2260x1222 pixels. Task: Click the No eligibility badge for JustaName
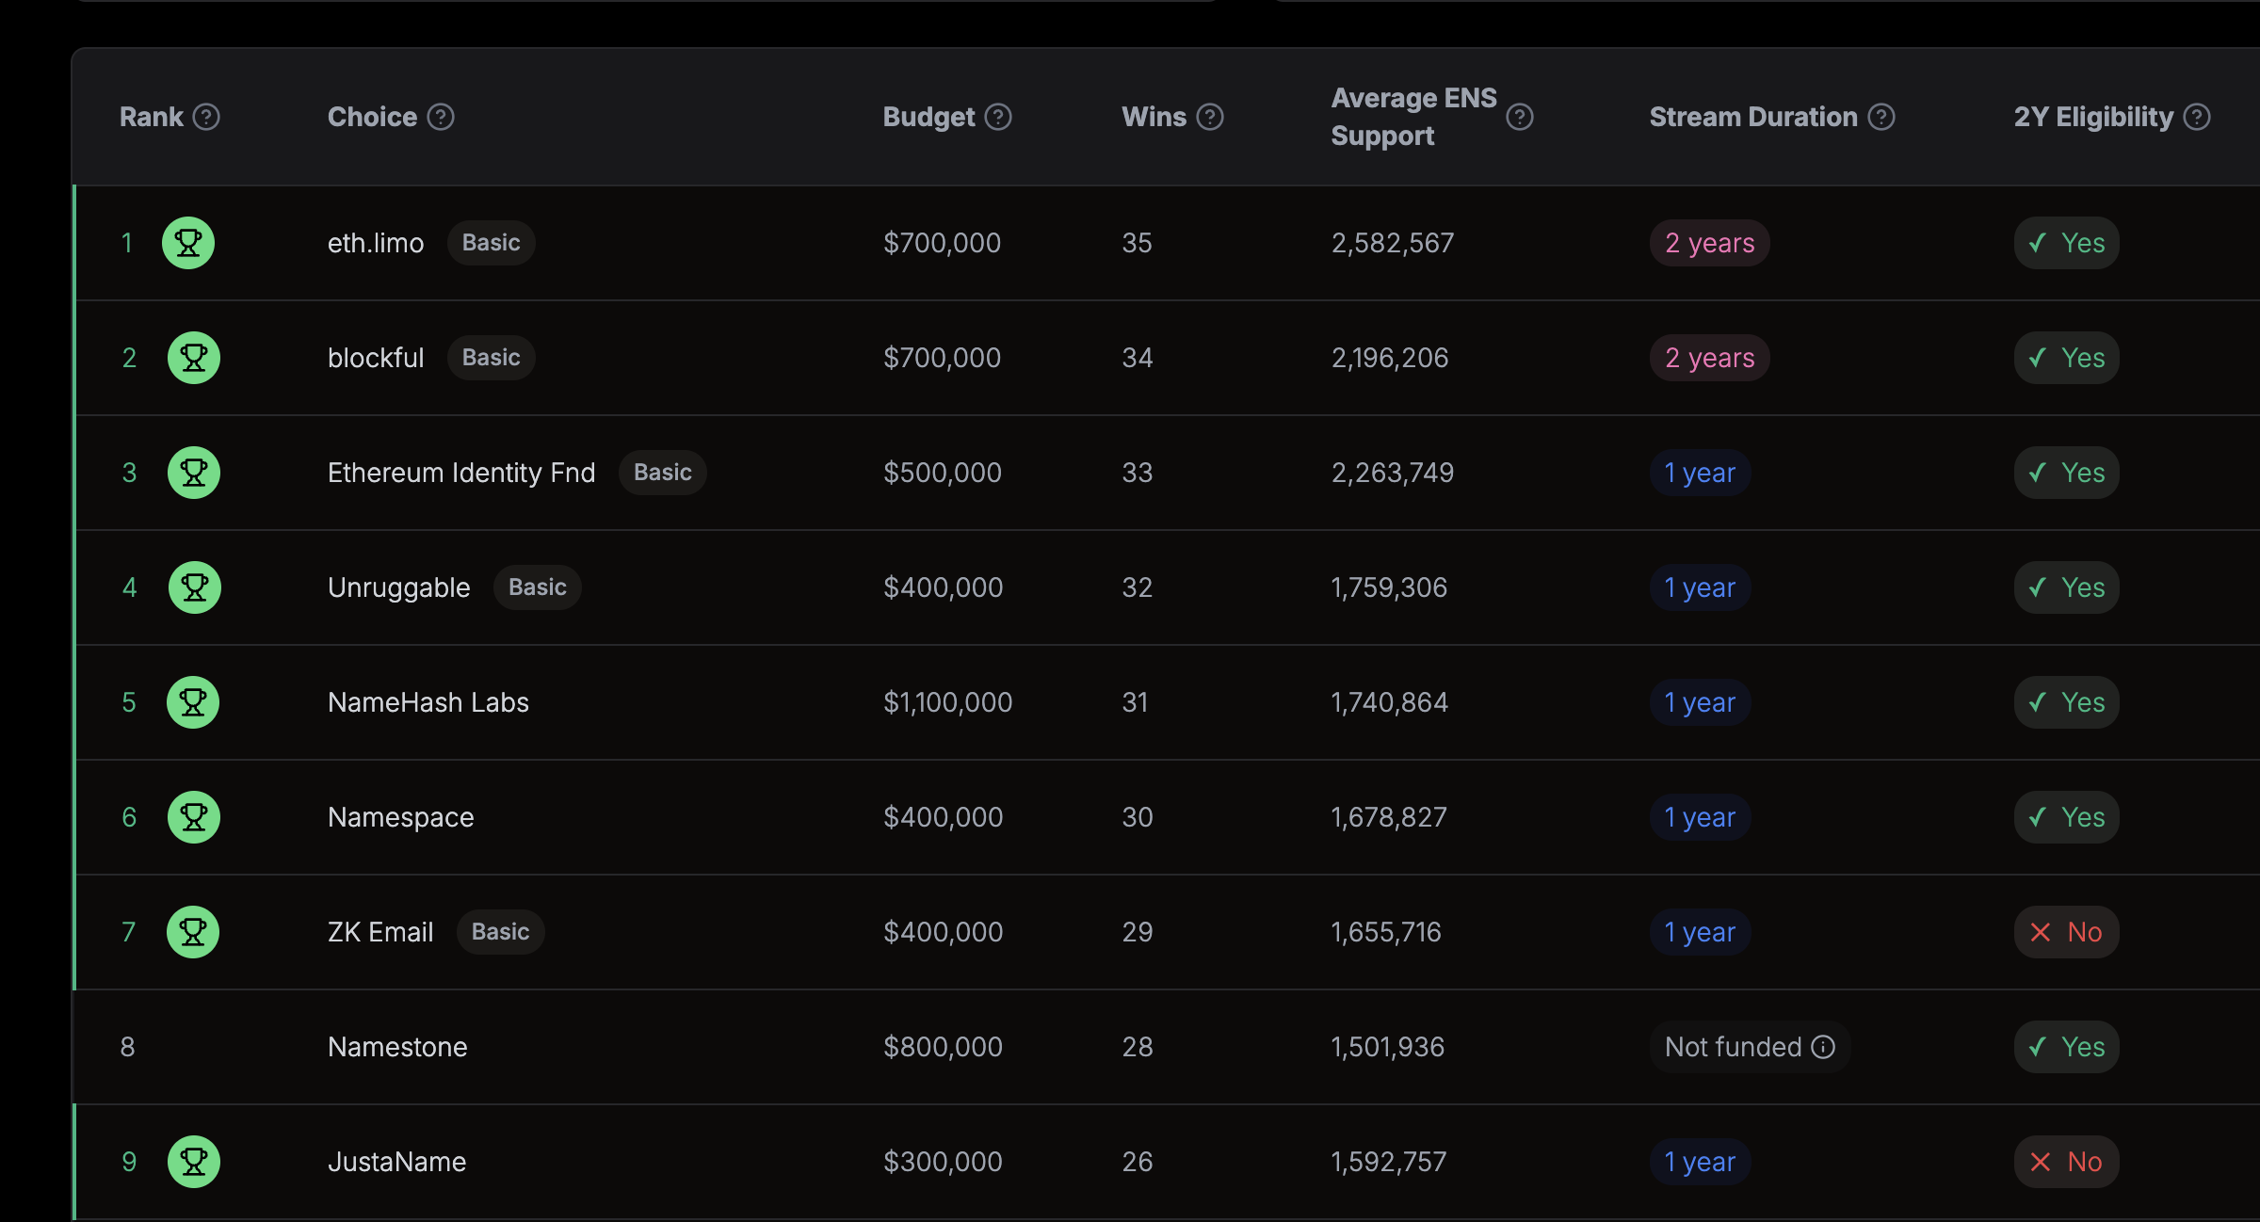click(x=2066, y=1162)
